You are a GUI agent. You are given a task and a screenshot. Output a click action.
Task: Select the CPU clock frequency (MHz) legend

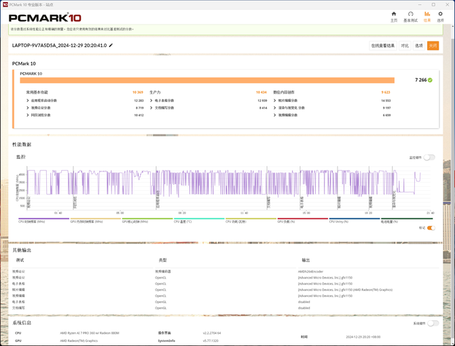coord(43,220)
